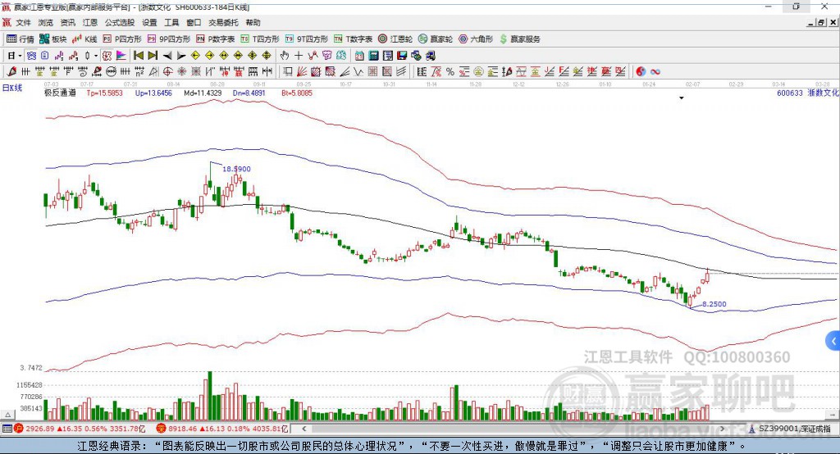840x454 pixels.
Task: Open 赢家服务 with dollar sign
Action: tap(519, 39)
